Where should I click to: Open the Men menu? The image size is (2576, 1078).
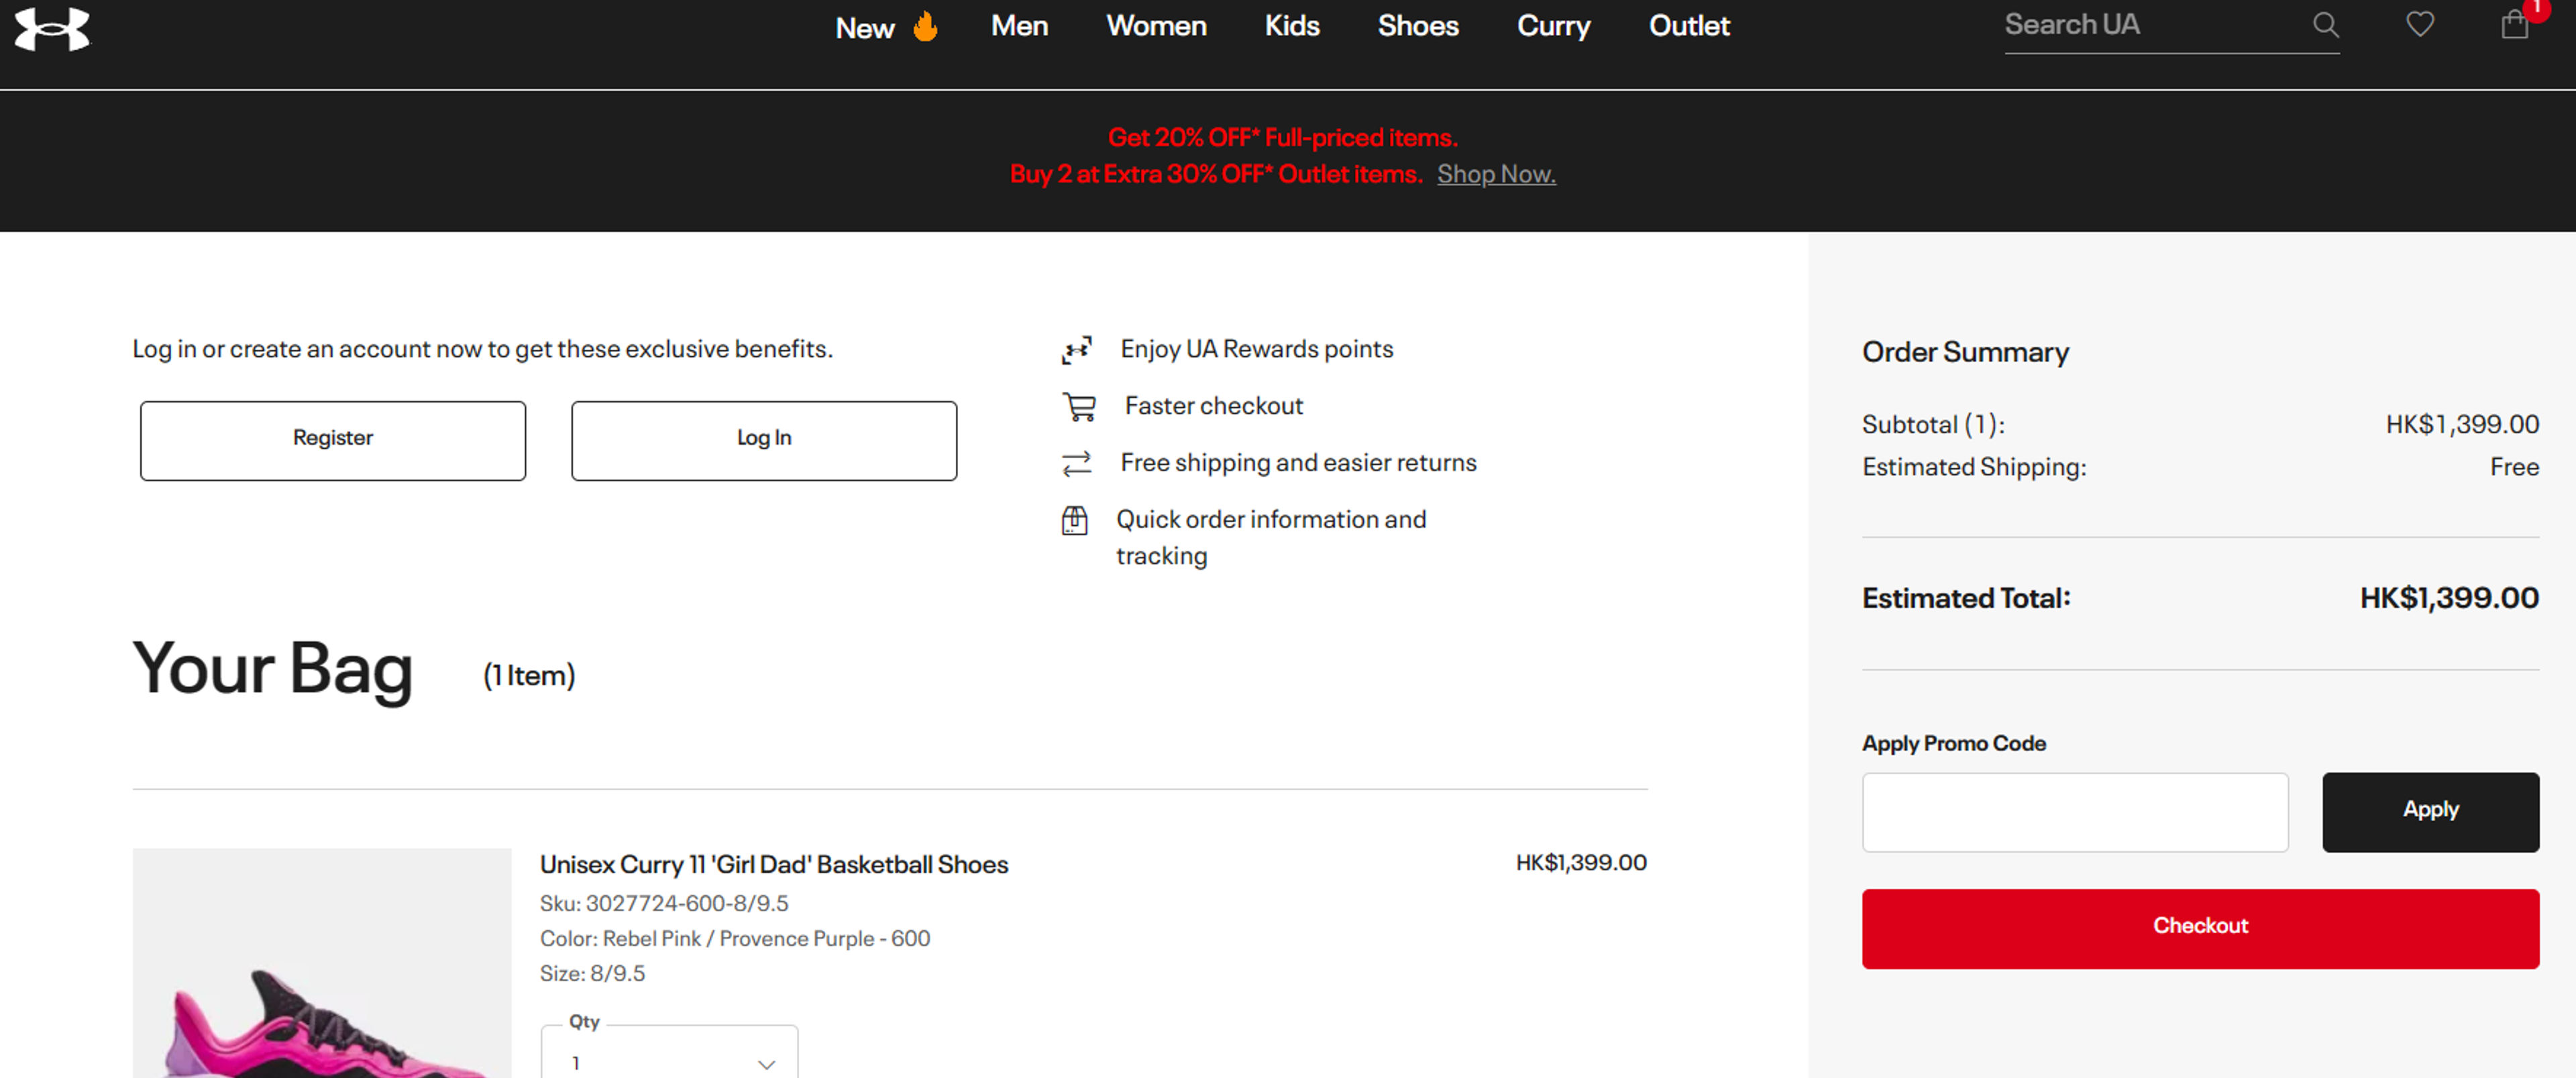1019,26
